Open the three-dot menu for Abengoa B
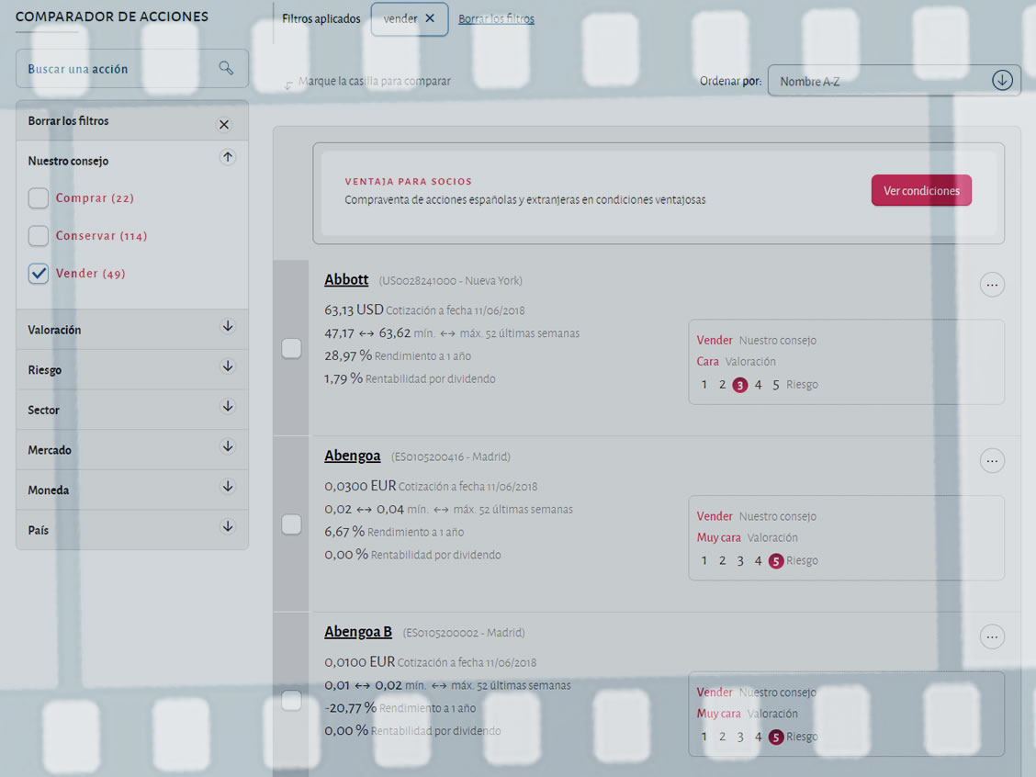 992,636
